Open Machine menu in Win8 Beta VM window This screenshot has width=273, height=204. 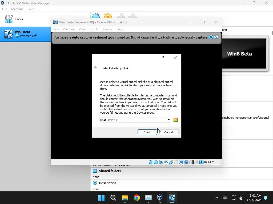69,29
